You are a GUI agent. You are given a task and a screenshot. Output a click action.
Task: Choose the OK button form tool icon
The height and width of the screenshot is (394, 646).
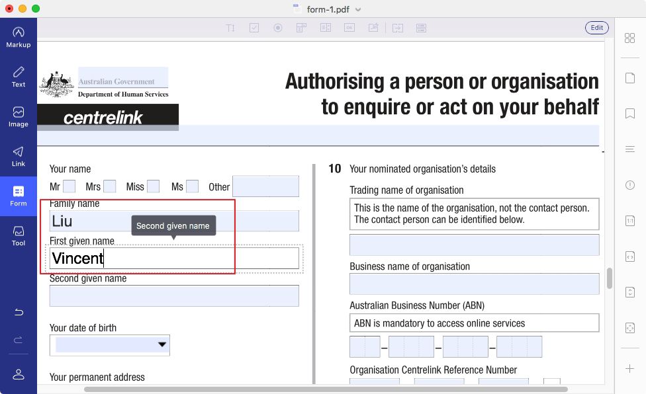[349, 28]
